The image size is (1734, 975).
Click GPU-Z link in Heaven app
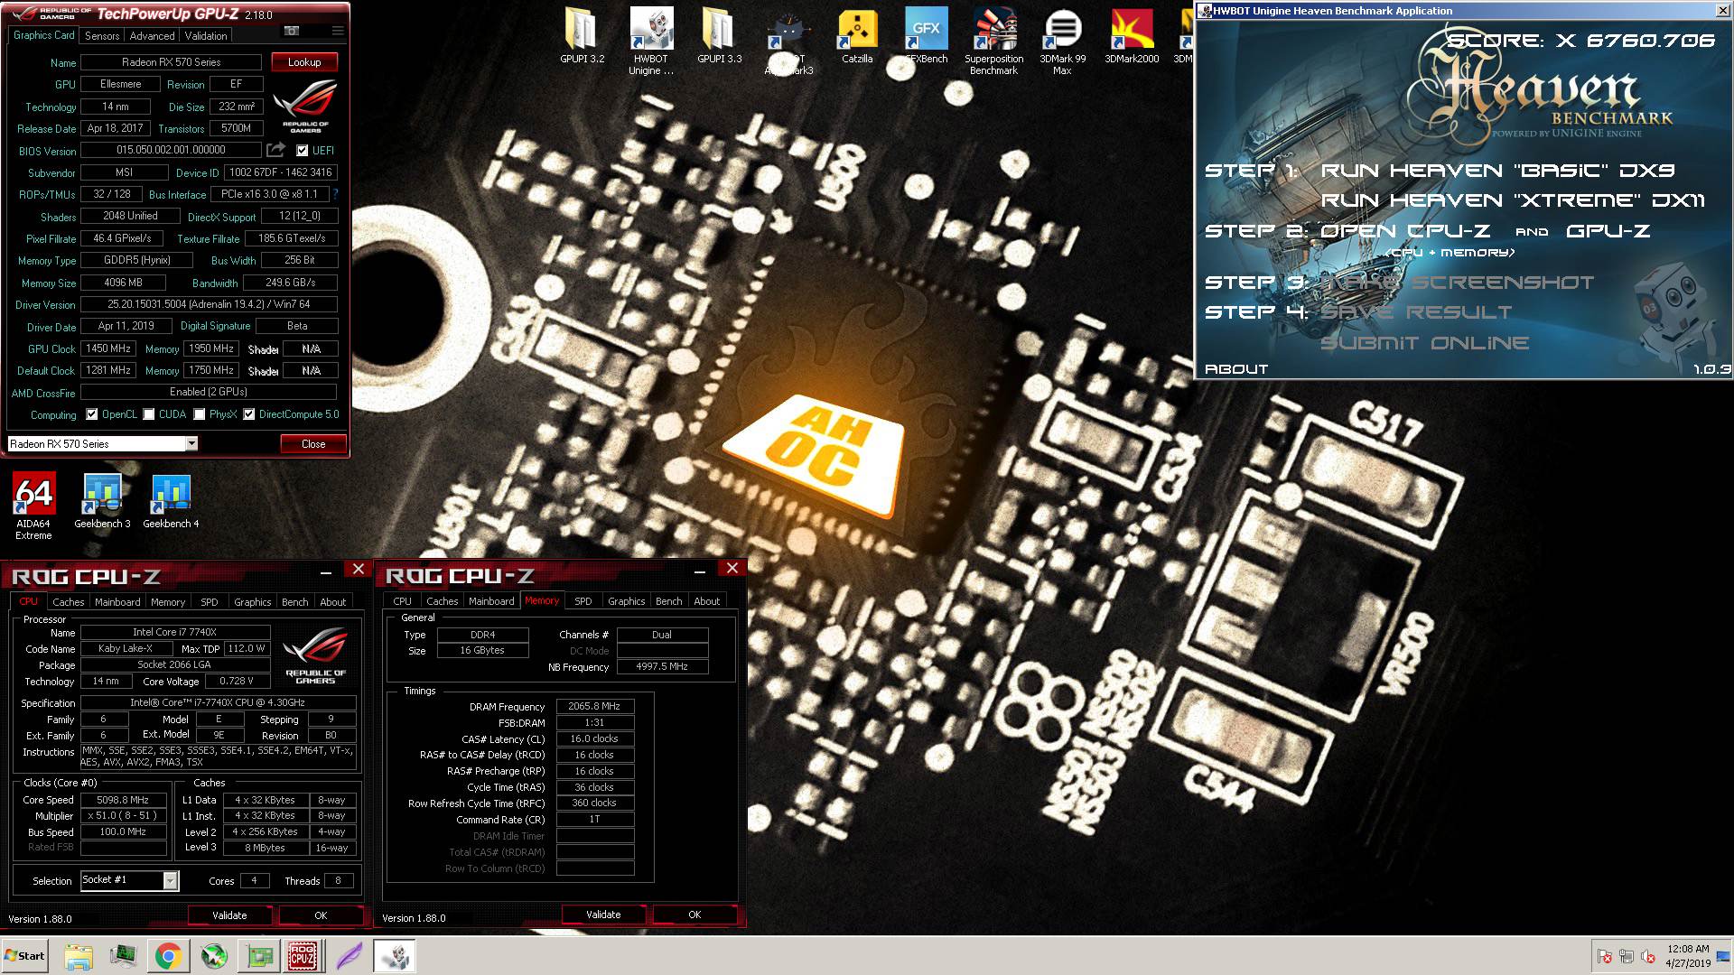point(1608,231)
